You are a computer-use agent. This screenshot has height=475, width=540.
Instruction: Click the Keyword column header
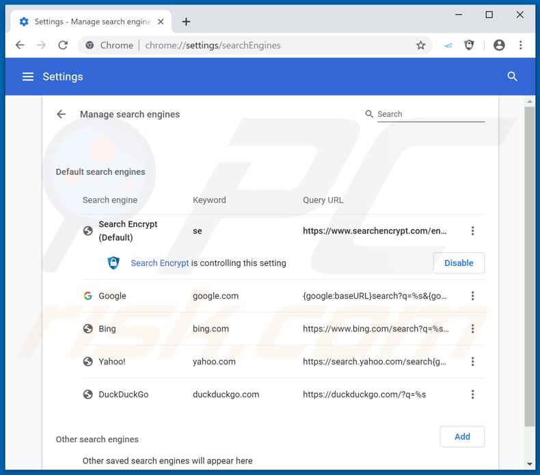point(209,200)
